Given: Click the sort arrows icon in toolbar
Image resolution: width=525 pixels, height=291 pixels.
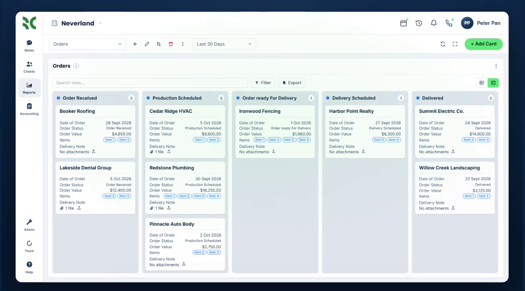Looking at the screenshot, I should click(159, 44).
